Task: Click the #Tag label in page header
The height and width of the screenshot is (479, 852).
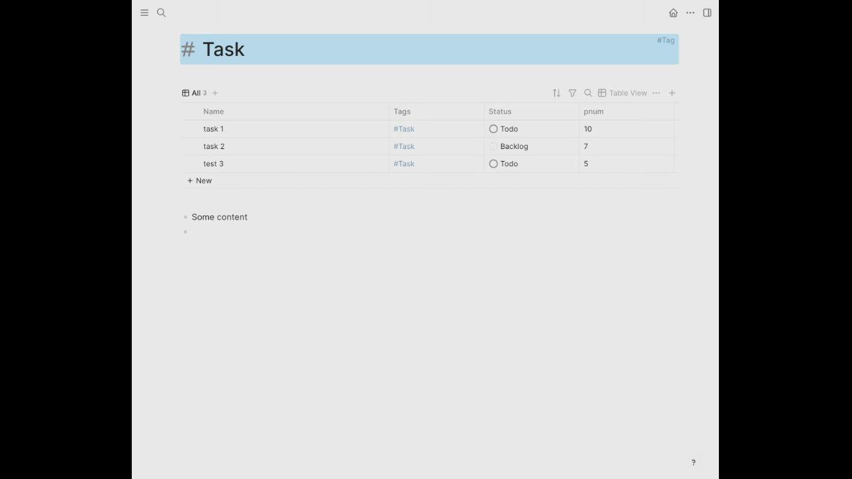Action: 666,40
